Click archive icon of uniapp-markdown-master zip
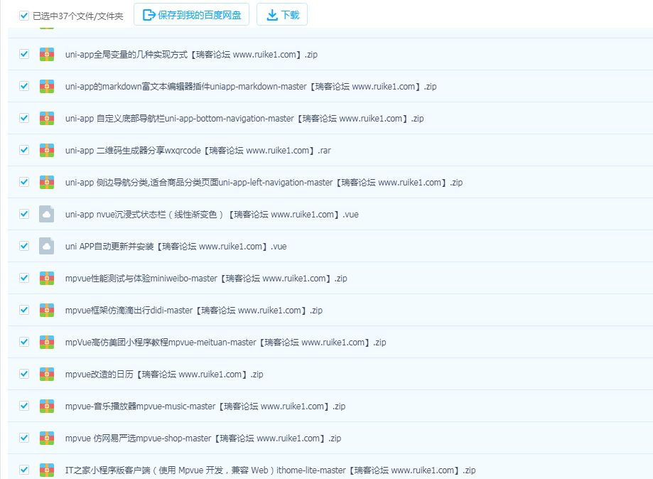Screen dimensions: 653x479 coord(47,86)
